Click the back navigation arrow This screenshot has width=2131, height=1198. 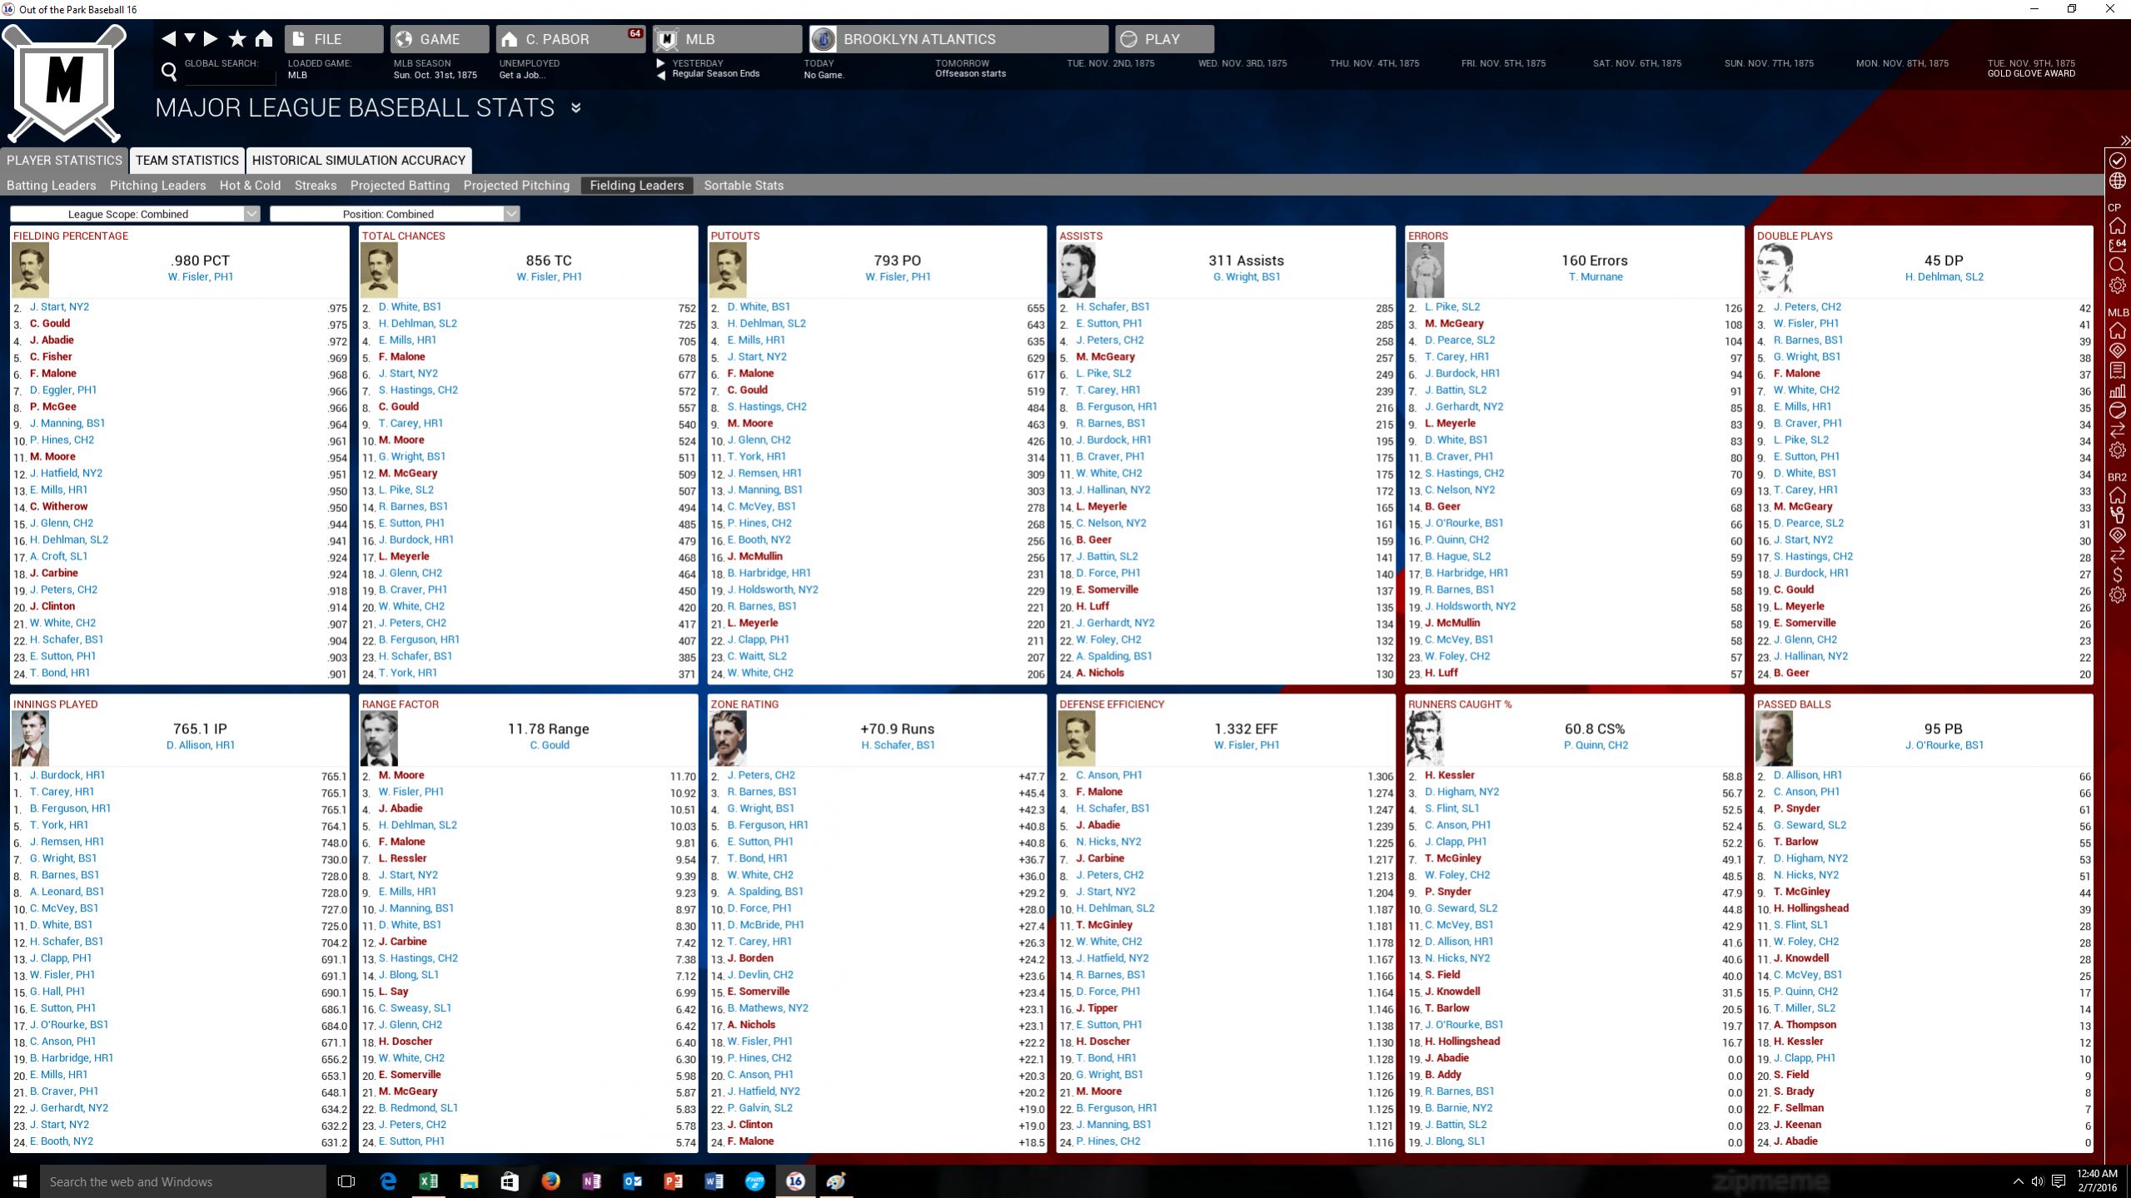click(x=168, y=38)
